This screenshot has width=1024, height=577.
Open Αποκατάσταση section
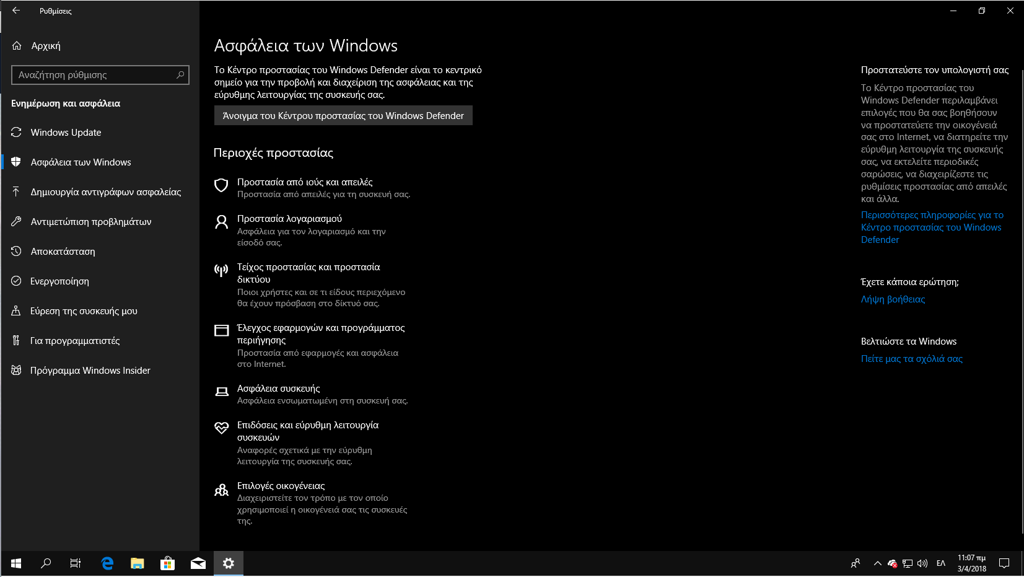coord(100,251)
